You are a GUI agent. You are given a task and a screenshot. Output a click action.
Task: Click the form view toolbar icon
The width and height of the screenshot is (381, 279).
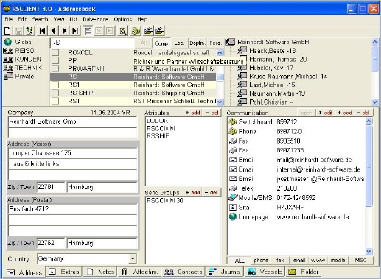88,31
